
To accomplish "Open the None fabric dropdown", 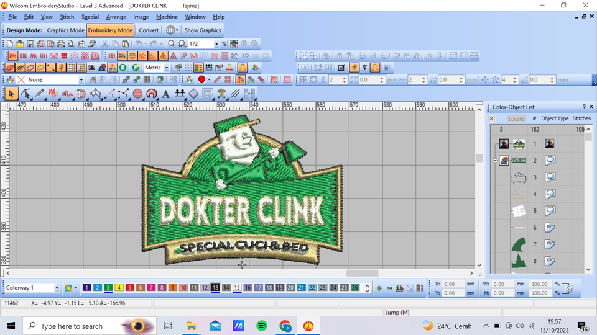I will click(x=81, y=80).
